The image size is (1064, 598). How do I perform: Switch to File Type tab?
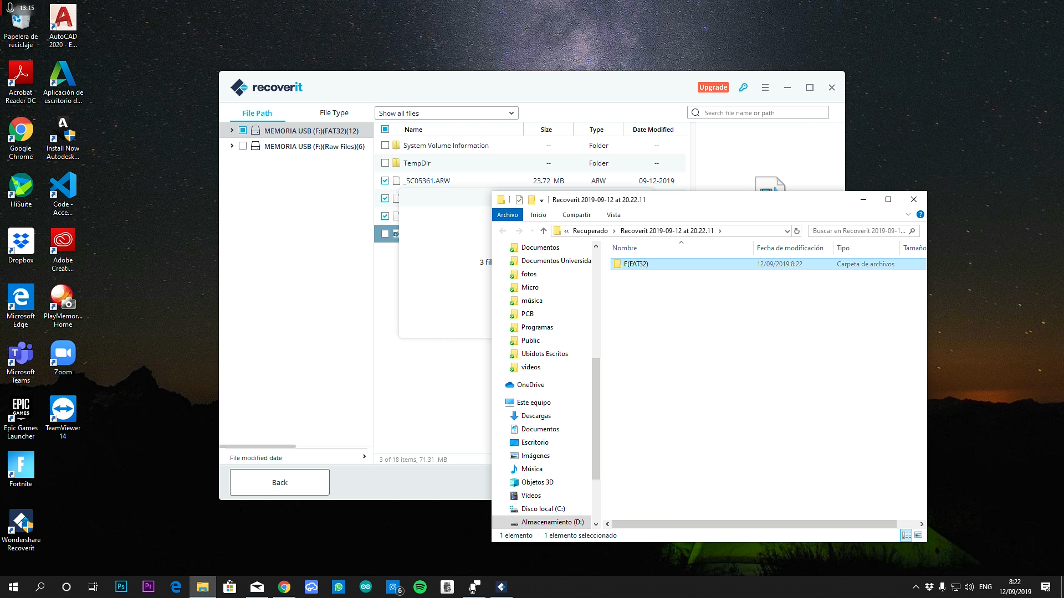point(334,113)
